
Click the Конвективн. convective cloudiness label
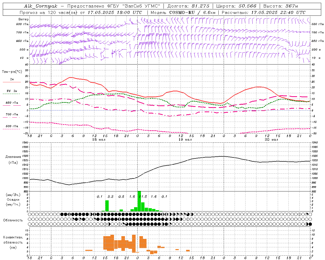pos(13,237)
